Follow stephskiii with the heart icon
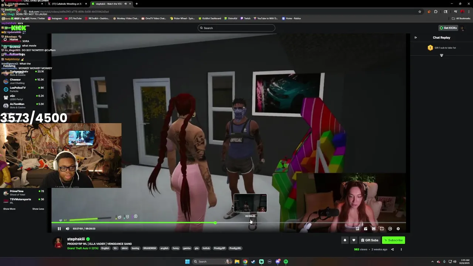473x266 pixels. pyautogui.click(x=354, y=240)
